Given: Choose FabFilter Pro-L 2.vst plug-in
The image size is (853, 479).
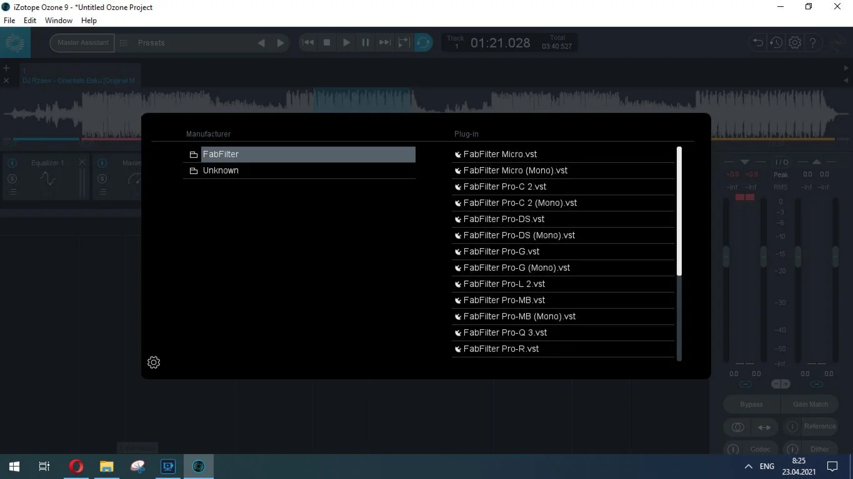Looking at the screenshot, I should coord(563,284).
